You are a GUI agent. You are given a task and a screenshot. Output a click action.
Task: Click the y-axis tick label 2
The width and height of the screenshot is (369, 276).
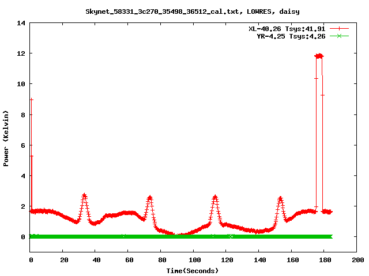pos(23,206)
